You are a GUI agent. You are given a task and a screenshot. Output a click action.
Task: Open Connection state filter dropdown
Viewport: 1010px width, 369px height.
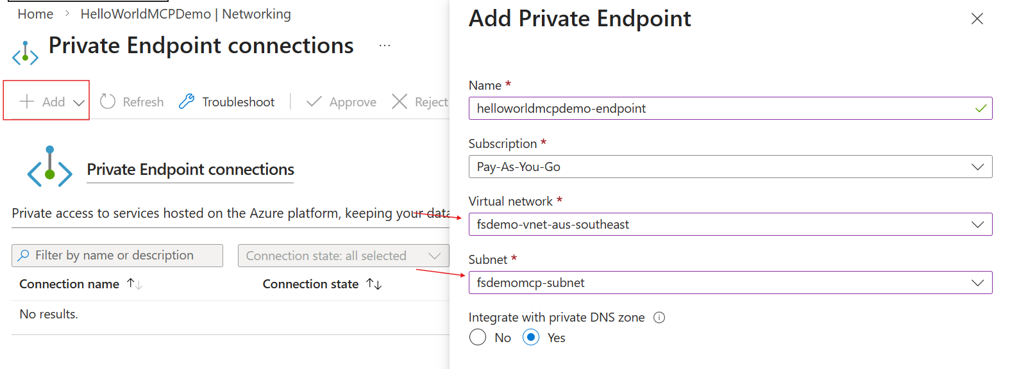click(x=344, y=256)
